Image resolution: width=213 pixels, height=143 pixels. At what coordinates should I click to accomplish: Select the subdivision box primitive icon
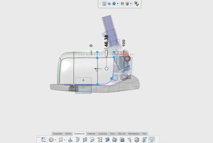(x=51, y=140)
